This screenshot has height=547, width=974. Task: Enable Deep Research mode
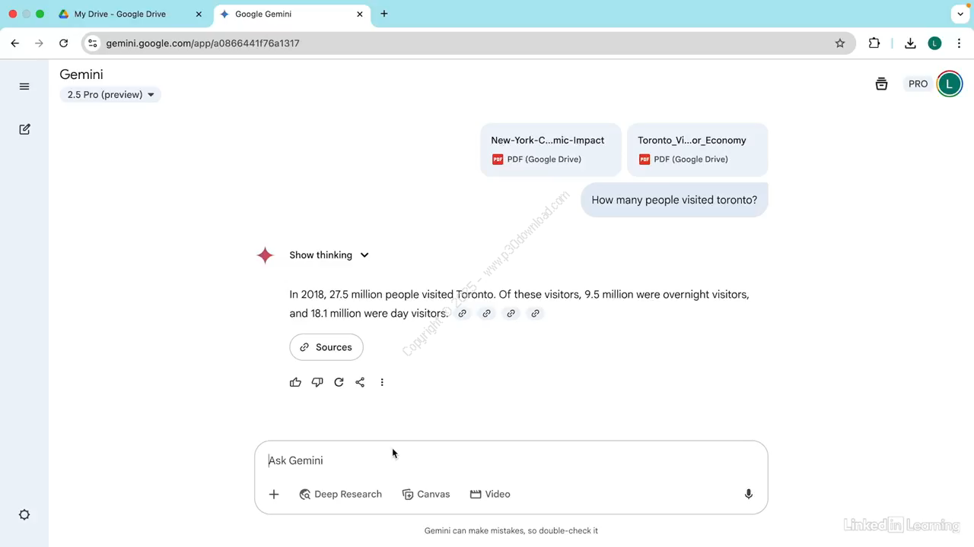pyautogui.click(x=340, y=495)
